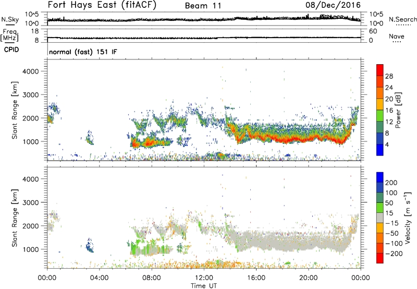The image size is (417, 289).
Task: Click the "4" value on the power color bar
Action: [x=387, y=144]
